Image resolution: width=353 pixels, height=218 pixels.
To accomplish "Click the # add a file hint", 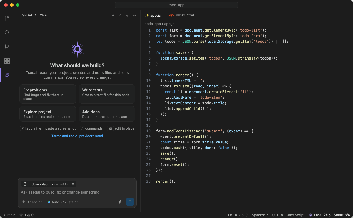I will coord(31,128).
